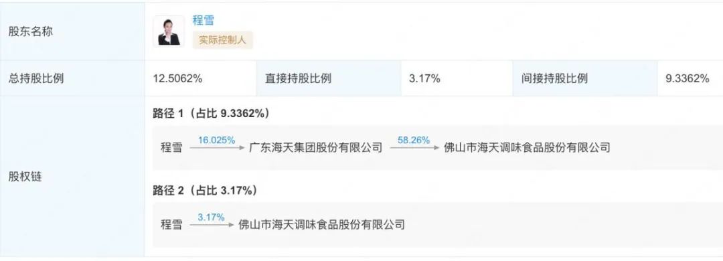Image resolution: width=723 pixels, height=261 pixels.
Task: Click the 总持股比例 label cell
Action: click(36, 78)
